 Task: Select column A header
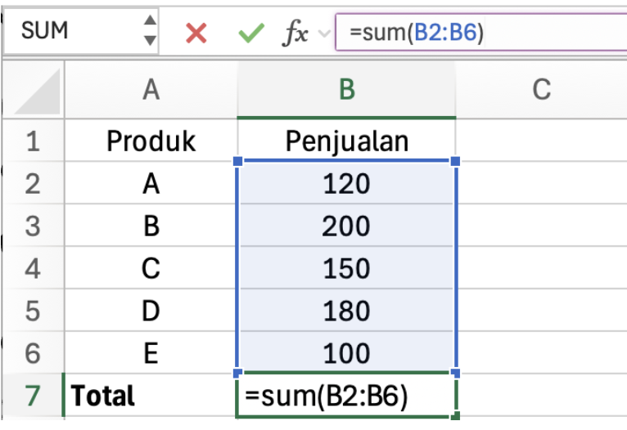pos(151,89)
